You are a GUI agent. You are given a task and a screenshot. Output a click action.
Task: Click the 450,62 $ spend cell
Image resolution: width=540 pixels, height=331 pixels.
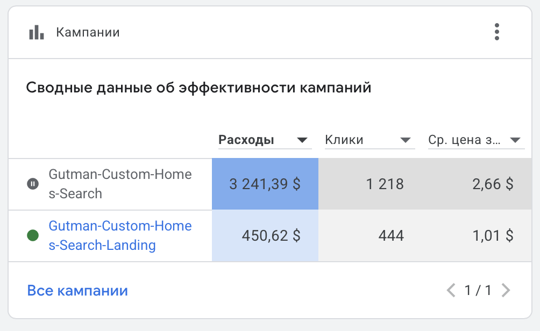pyautogui.click(x=265, y=236)
